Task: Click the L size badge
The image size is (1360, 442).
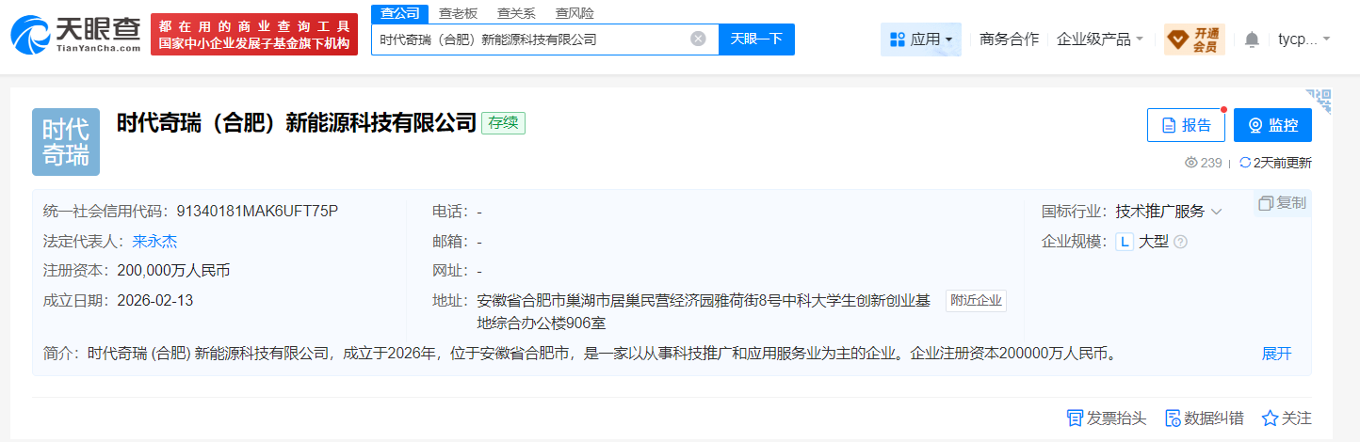Action: pos(1125,242)
